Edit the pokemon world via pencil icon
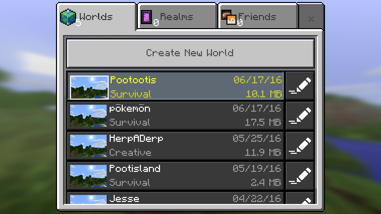The height and width of the screenshot is (214, 381). point(300,116)
